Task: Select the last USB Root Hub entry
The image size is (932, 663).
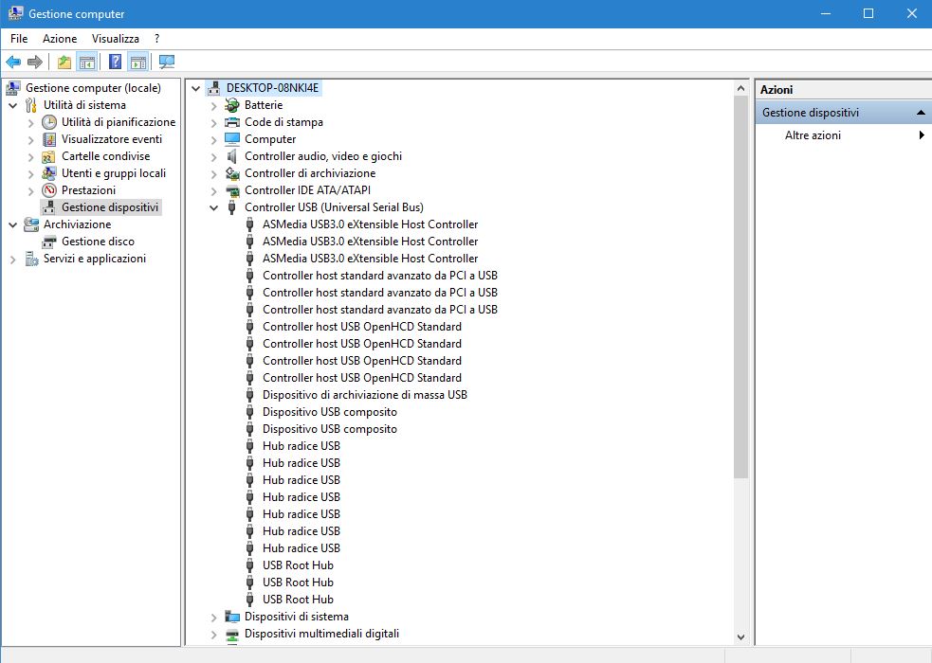Action: click(x=299, y=600)
